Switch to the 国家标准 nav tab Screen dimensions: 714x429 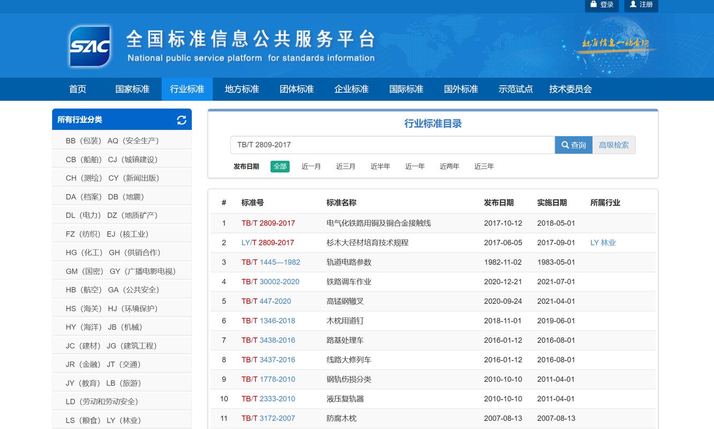(x=132, y=89)
